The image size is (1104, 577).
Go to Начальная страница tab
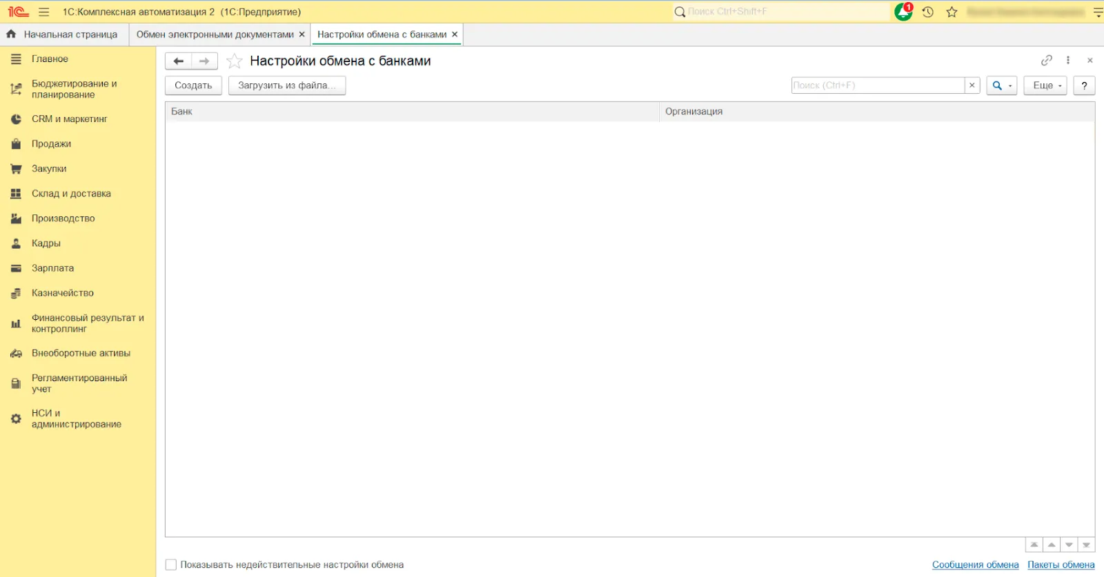(70, 34)
